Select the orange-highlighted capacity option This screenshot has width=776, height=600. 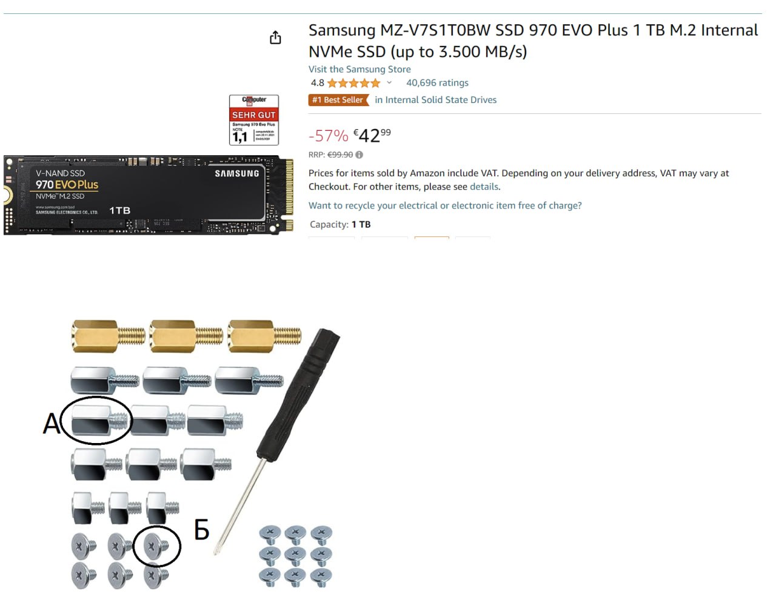tap(432, 238)
